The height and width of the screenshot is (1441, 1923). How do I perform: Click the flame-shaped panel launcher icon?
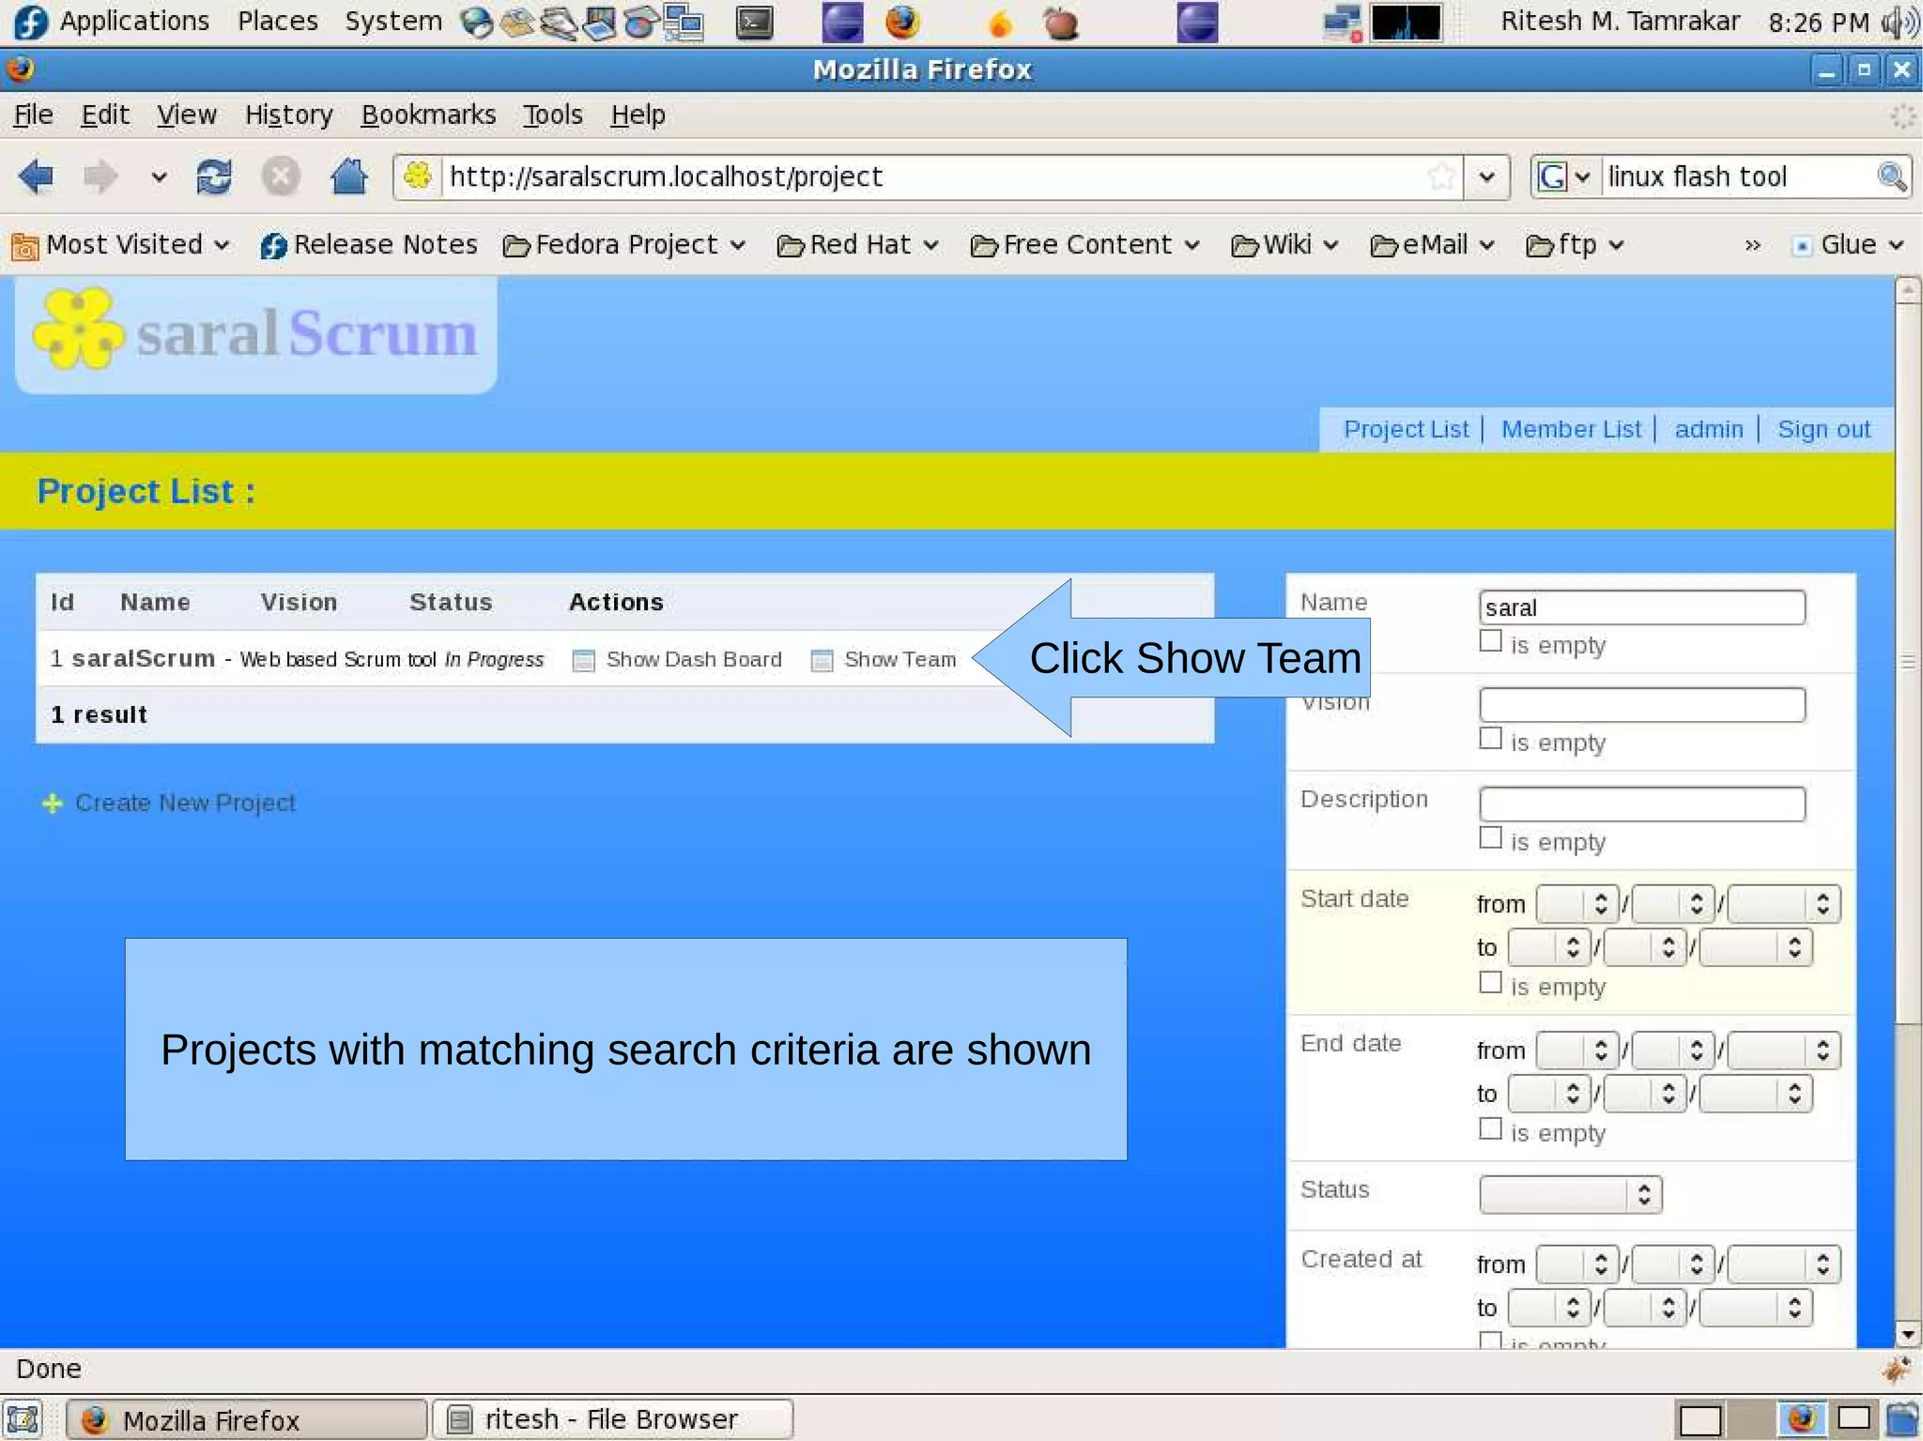coord(1001,23)
